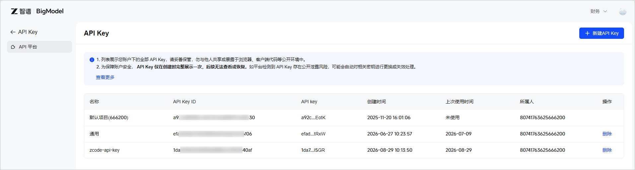Go back using the API Key arrow
Viewport: 635px width, 170px height.
(13, 32)
